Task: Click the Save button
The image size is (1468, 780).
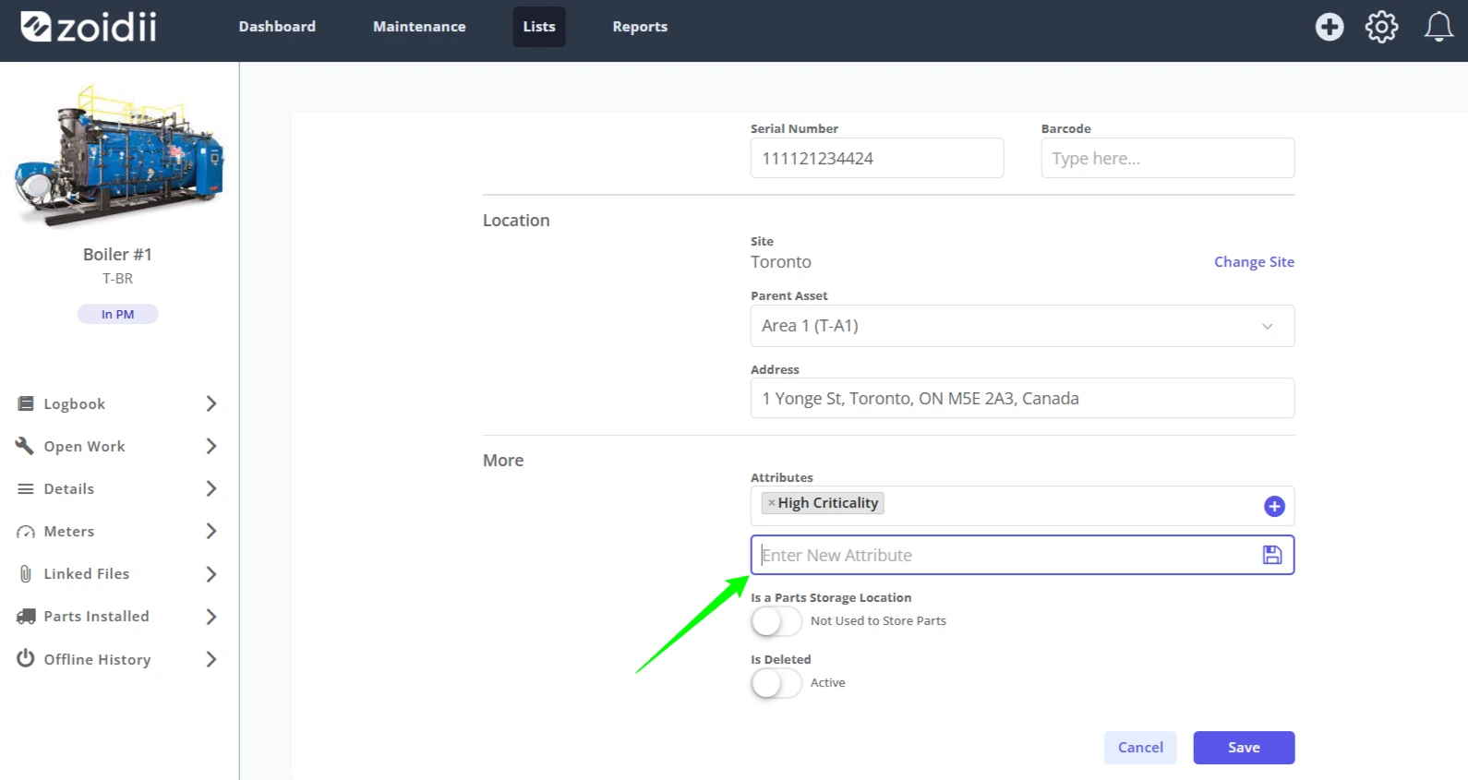Action: [1244, 748]
